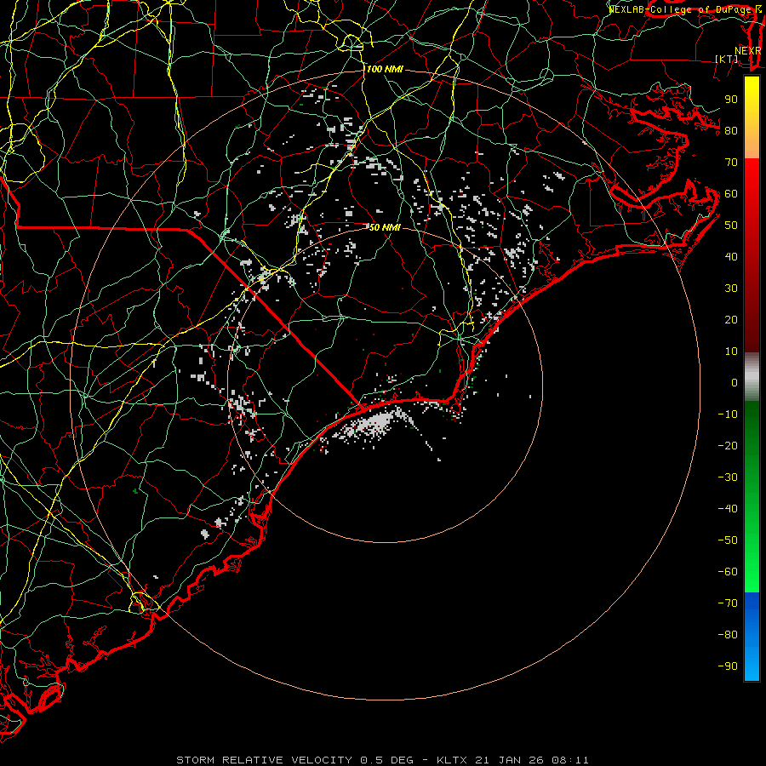Select the 30 value on the velocity scale
Screen dimensions: 766x766
tap(731, 289)
